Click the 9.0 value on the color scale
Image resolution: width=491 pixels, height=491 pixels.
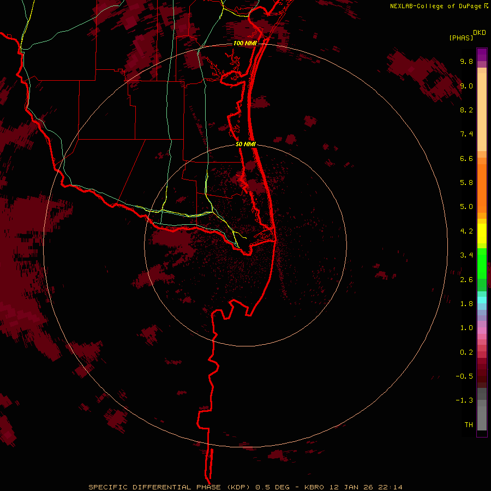click(466, 86)
